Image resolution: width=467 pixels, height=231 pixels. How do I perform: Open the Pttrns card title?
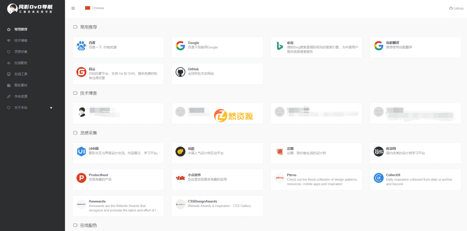(292, 175)
